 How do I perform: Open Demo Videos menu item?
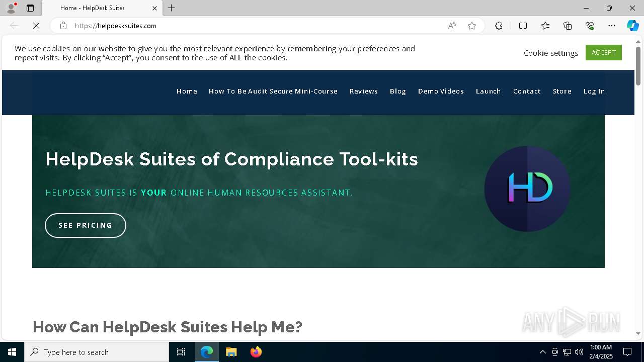pos(441,91)
